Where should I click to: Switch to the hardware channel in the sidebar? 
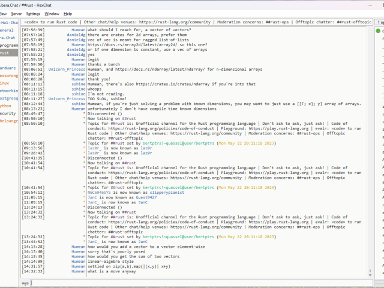tap(8, 68)
